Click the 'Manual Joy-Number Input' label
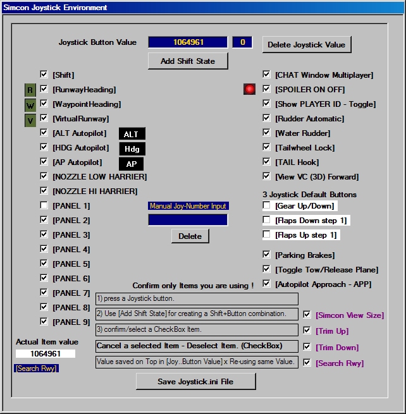Viewport: 406px width, 414px height. click(188, 206)
